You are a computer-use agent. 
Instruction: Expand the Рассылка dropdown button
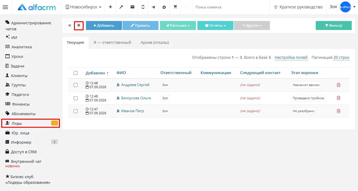178,25
